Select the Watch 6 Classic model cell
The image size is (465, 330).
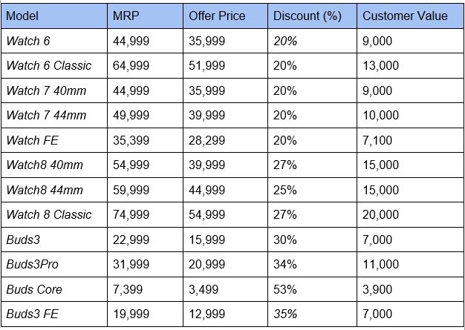(49, 65)
